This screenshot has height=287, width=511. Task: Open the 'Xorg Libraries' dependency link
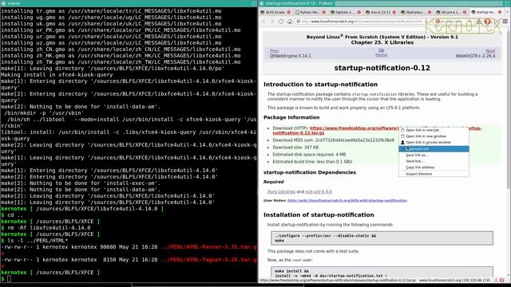[281, 191]
